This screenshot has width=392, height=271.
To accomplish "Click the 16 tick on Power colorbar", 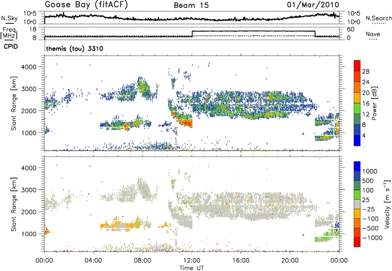I will tap(366, 104).
